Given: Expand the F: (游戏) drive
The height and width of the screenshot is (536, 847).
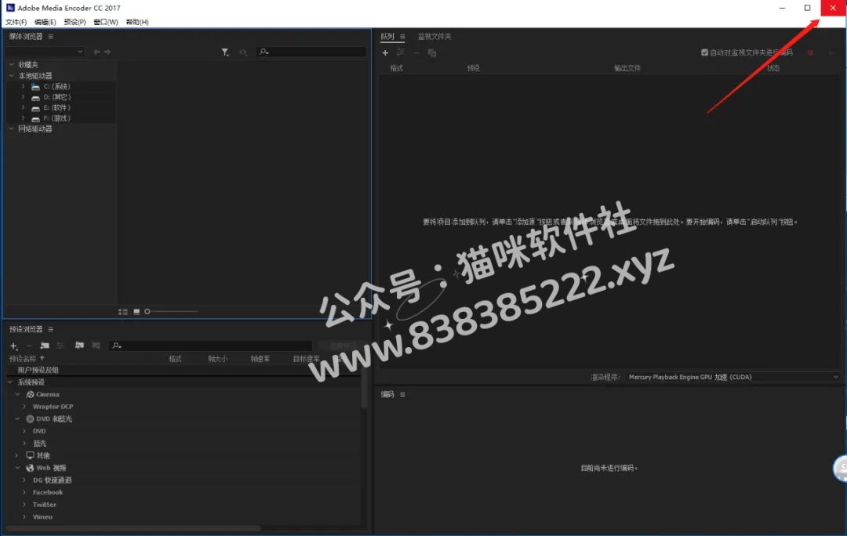Looking at the screenshot, I should [x=23, y=118].
